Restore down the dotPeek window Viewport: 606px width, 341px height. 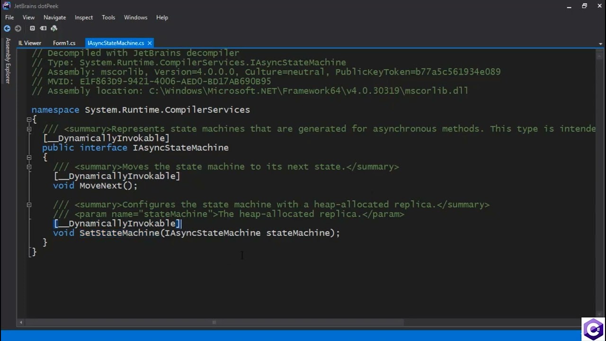[584, 6]
